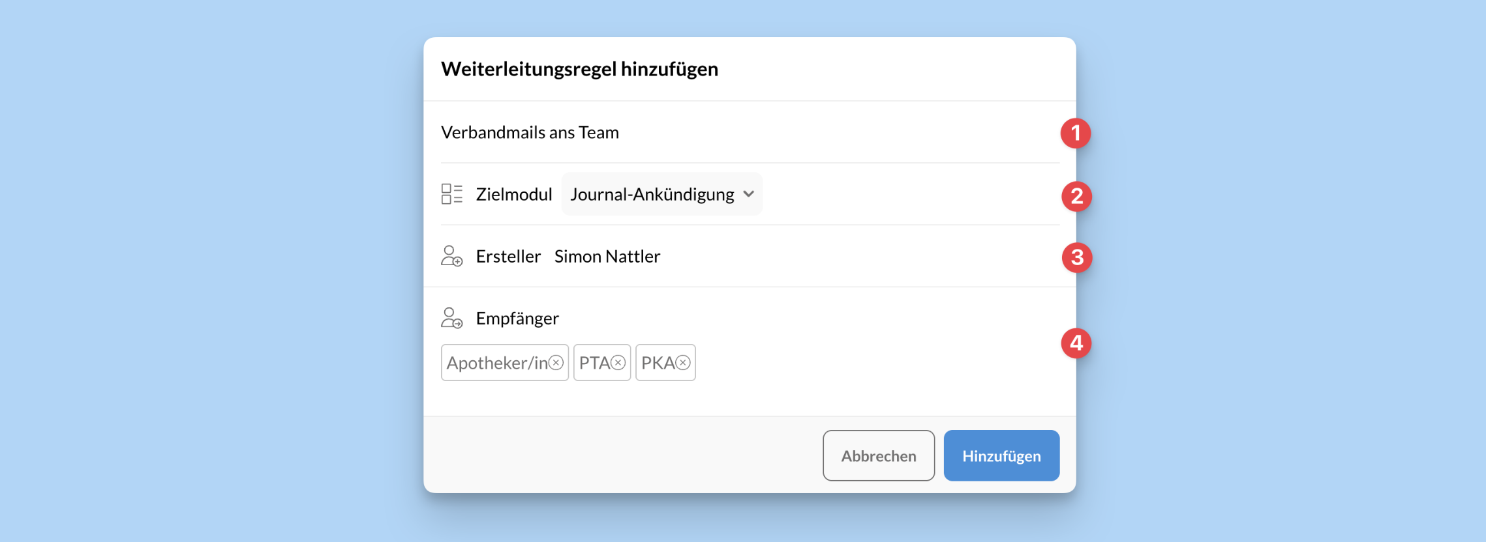The height and width of the screenshot is (542, 1486).
Task: Click the red number 3 badge
Action: pyautogui.click(x=1077, y=257)
